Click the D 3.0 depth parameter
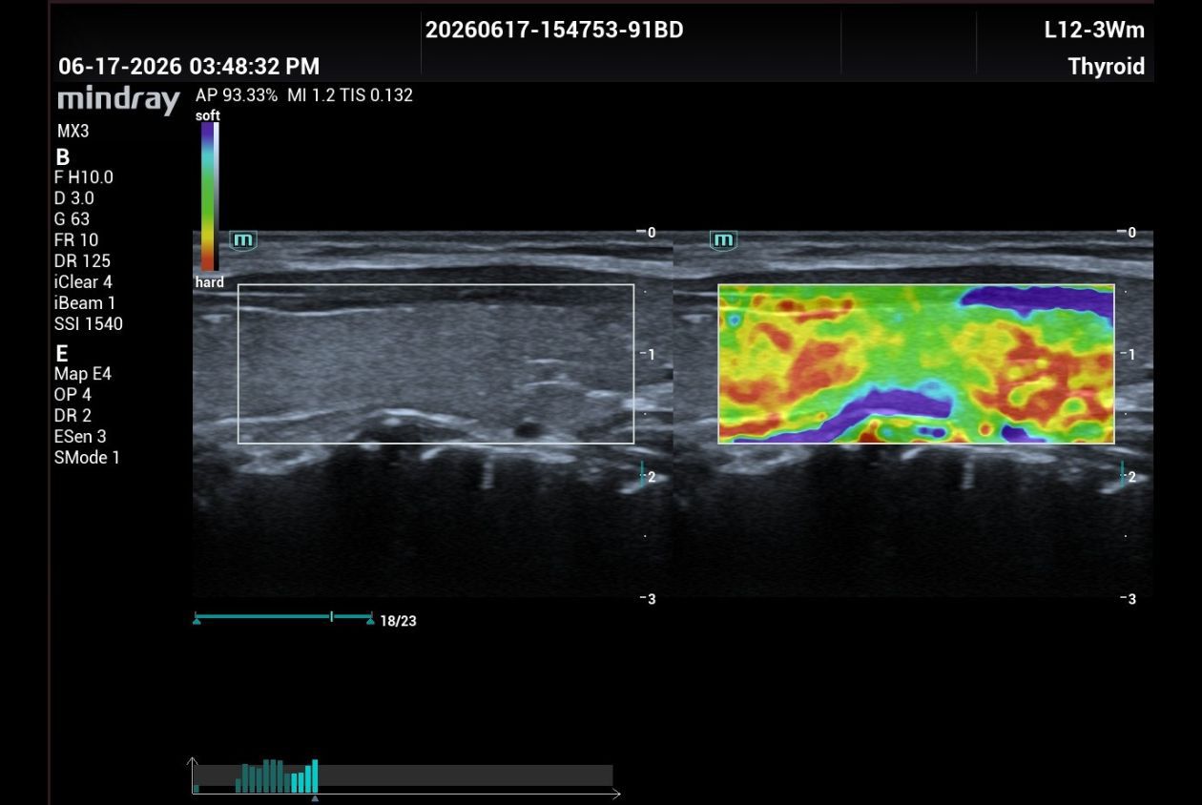This screenshot has width=1202, height=805. point(74,198)
